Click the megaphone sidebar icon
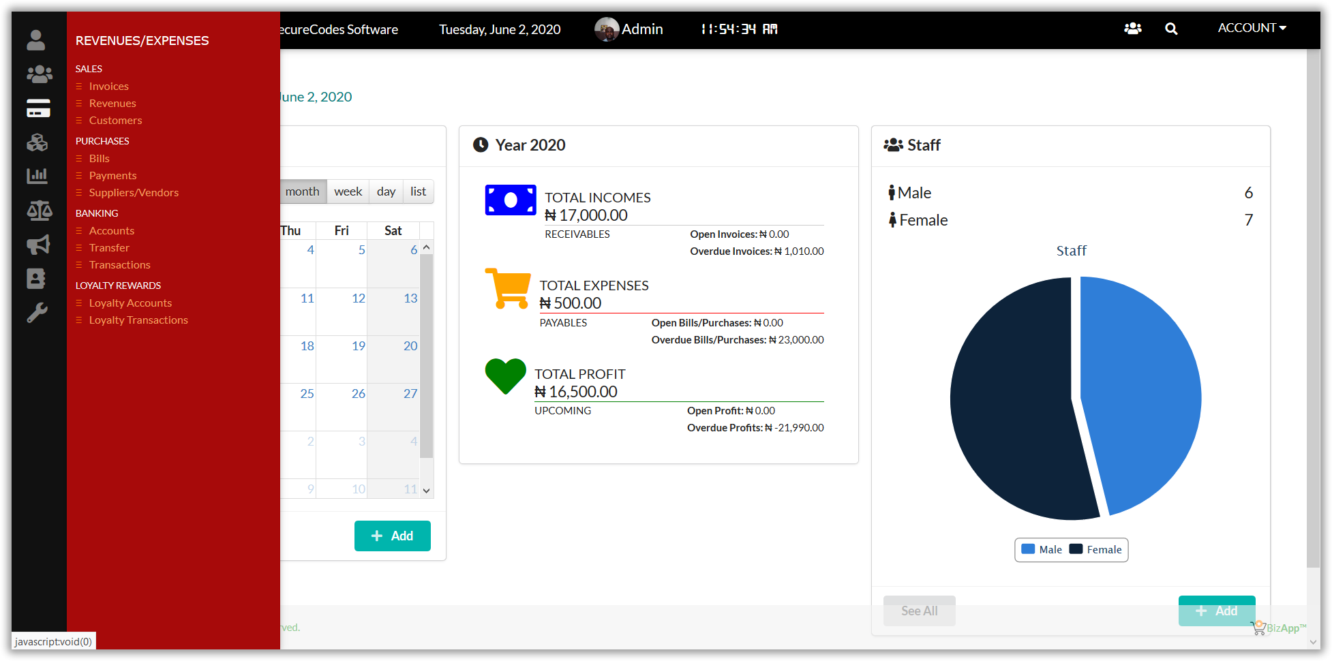The width and height of the screenshot is (1332, 661). pos(38,245)
